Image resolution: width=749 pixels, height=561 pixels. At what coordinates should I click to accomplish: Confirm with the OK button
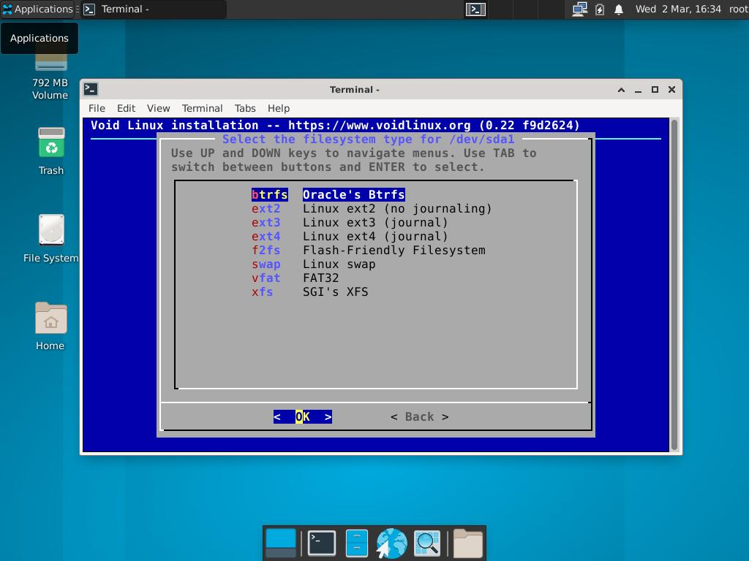(303, 416)
